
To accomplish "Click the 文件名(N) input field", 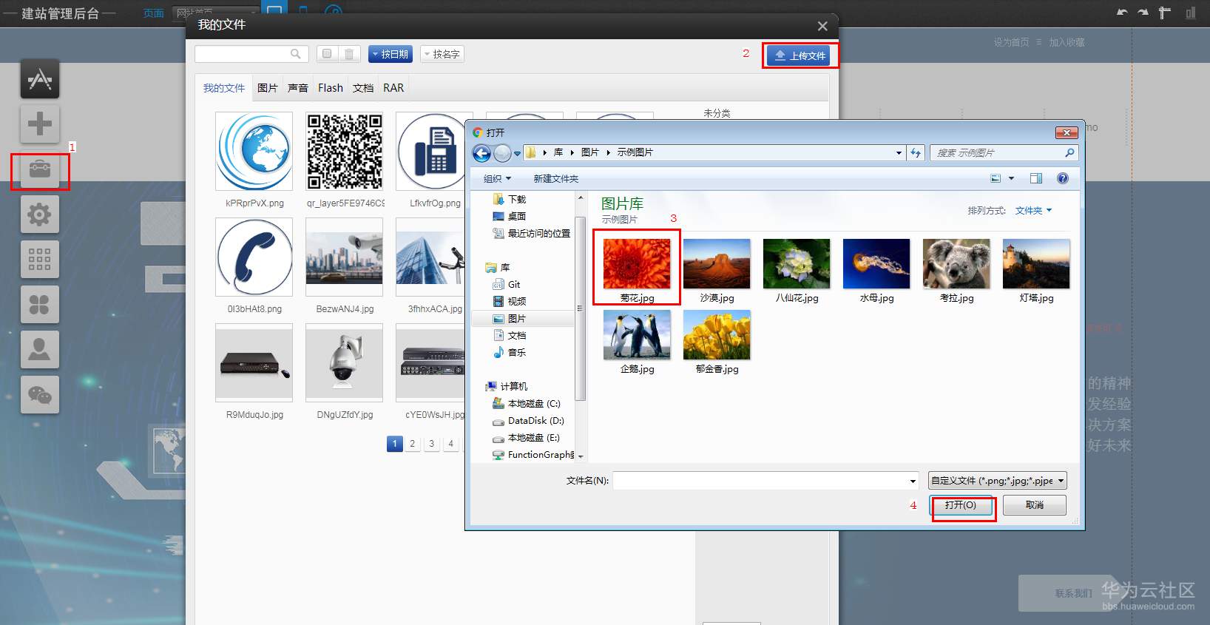I will 765,481.
